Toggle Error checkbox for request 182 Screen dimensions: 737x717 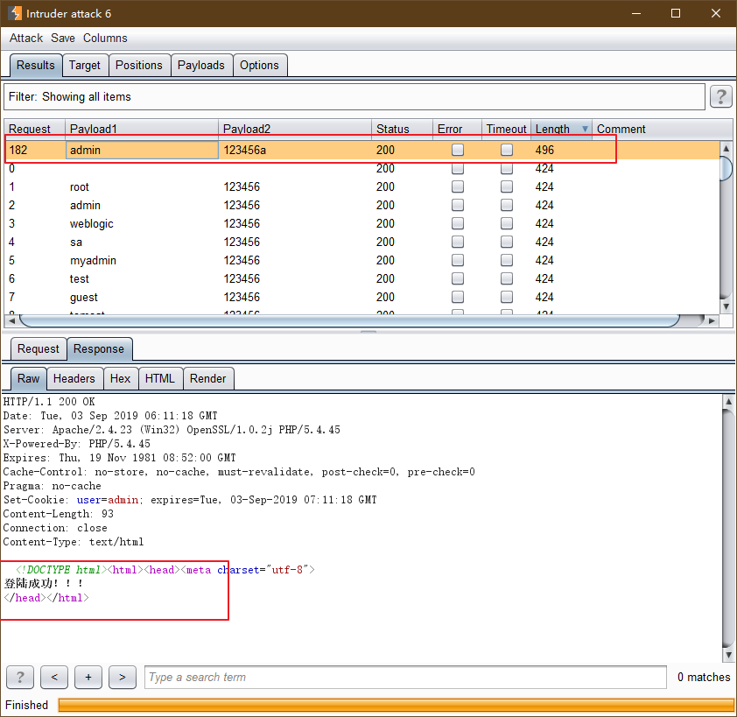click(x=458, y=150)
